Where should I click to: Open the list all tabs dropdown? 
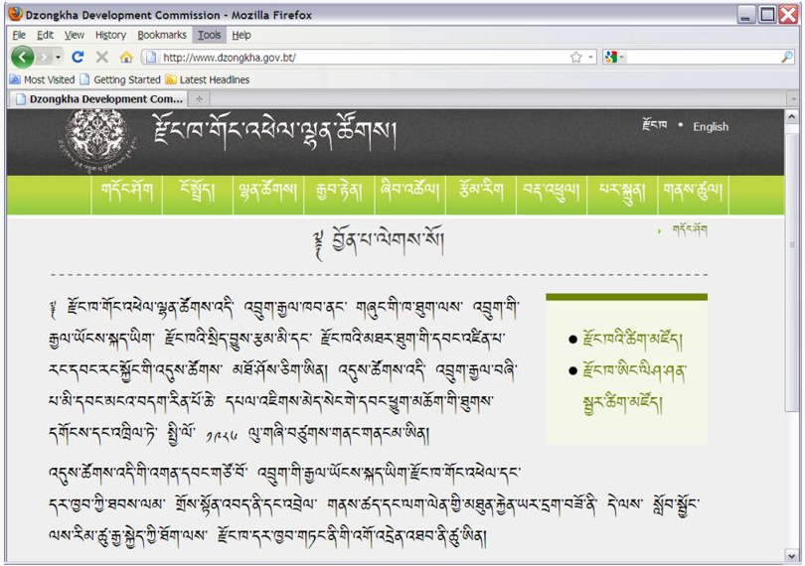(793, 99)
